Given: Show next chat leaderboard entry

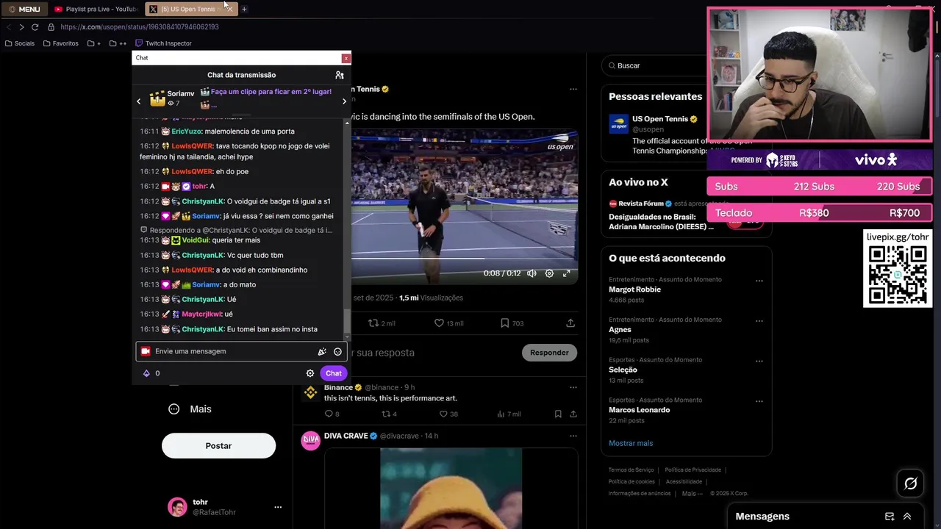Looking at the screenshot, I should click(344, 101).
